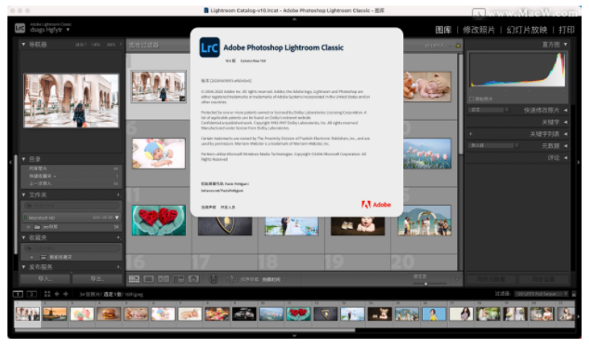Collapse the 直方图 panel

click(x=566, y=45)
